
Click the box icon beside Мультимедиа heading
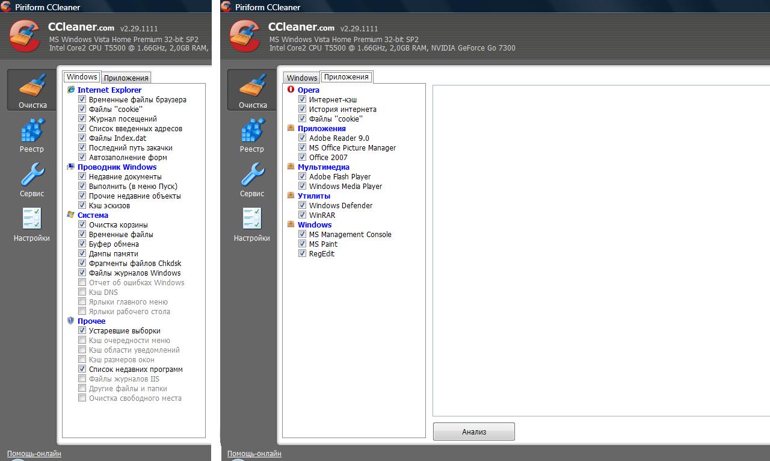[291, 167]
